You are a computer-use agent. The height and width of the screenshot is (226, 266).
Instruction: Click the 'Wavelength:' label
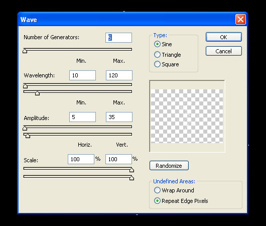[39, 75]
